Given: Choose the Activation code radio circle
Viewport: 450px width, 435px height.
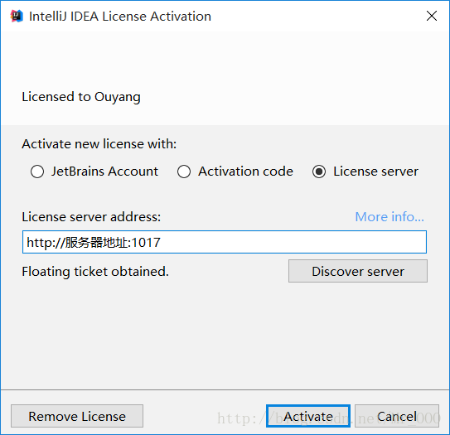Looking at the screenshot, I should tap(184, 172).
